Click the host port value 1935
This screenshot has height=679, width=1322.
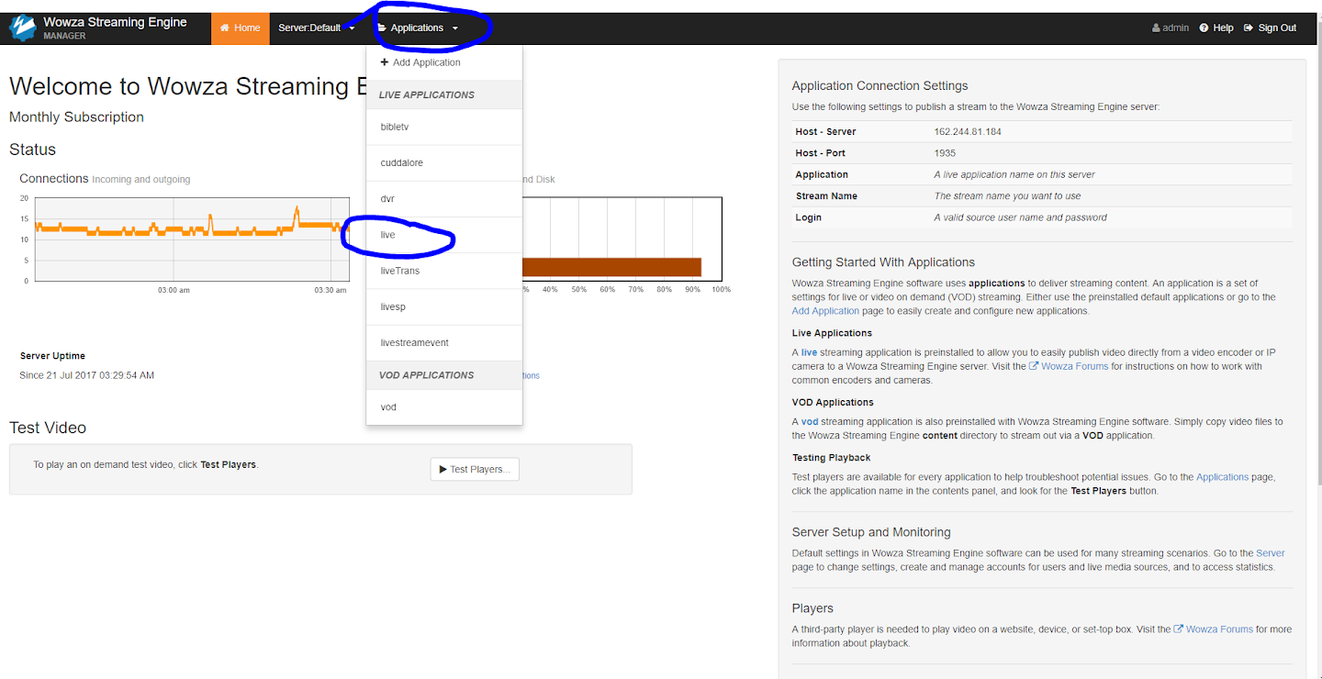point(945,153)
